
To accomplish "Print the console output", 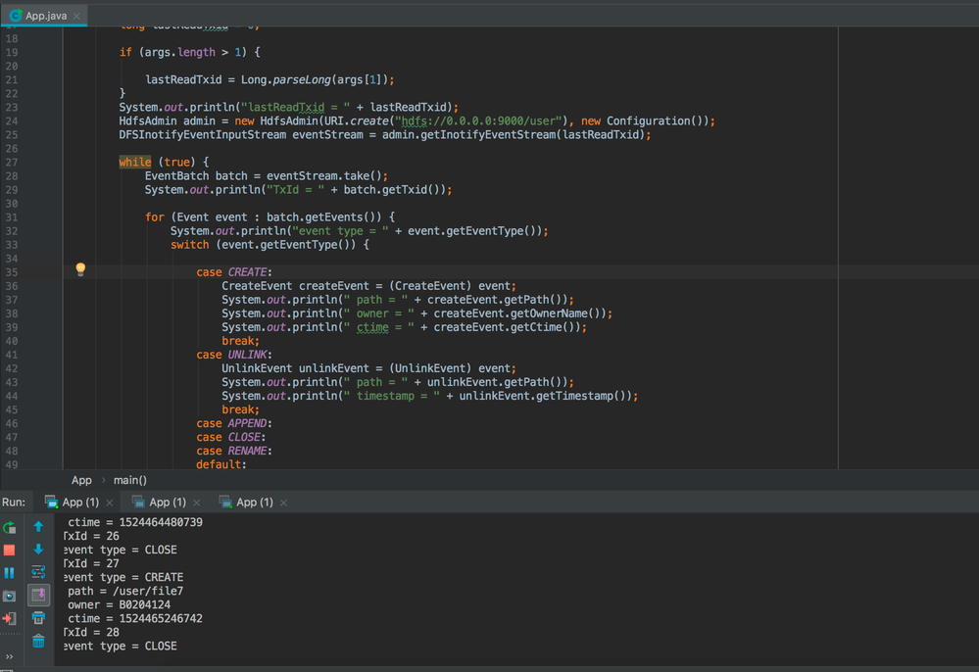I will [39, 618].
